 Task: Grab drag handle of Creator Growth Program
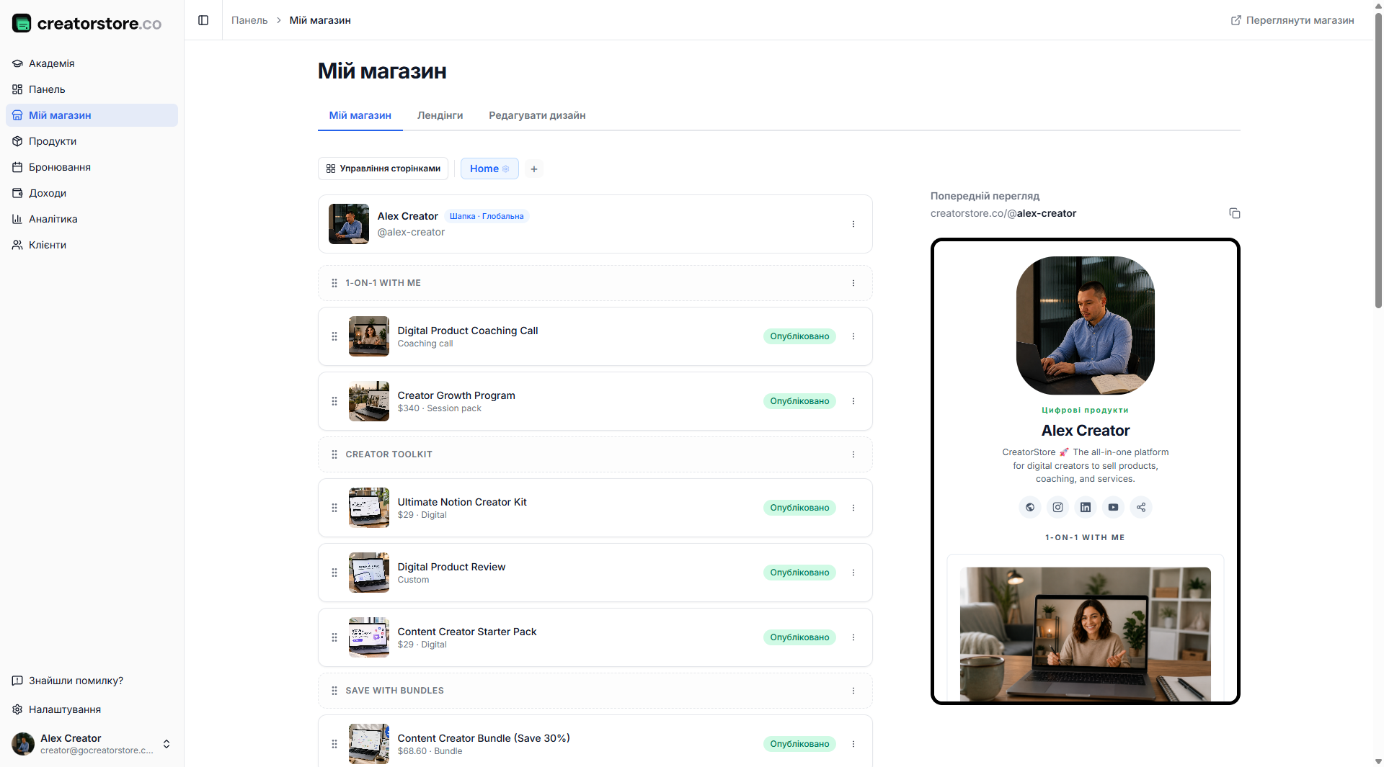click(x=334, y=401)
